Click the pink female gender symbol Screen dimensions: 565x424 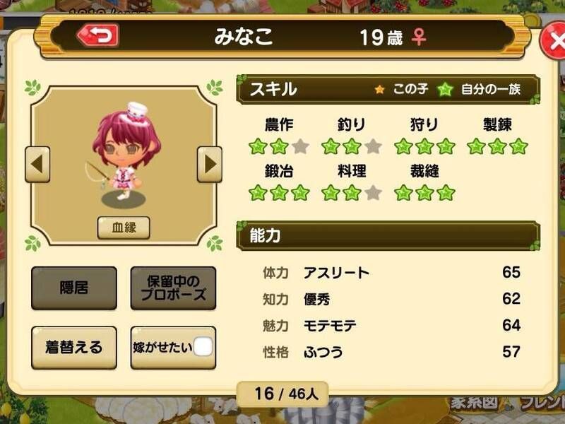click(419, 37)
